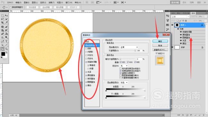Click the 填充不透明度 fill opacity slider handle

pos(120,59)
